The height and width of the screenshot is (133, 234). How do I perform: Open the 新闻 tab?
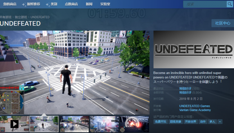pyautogui.click(x=89, y=4)
